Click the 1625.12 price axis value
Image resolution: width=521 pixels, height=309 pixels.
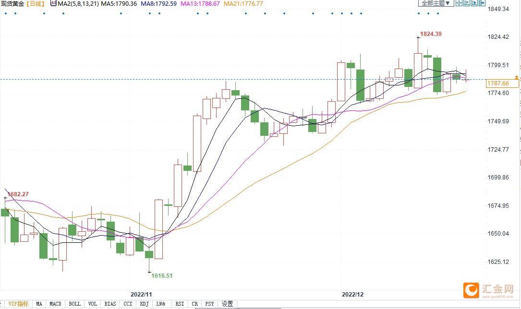[498, 262]
